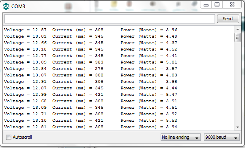Screen dimensions: 245x148
Task: Click the Power value 5.47
Action: pyautogui.click(x=172, y=94)
